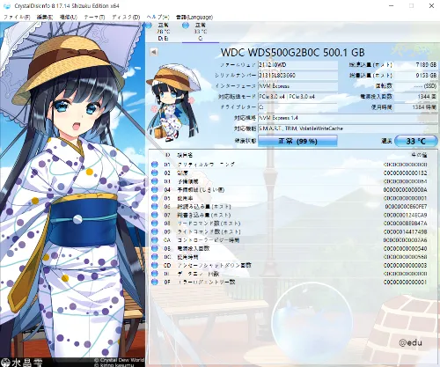Image resolution: width=440 pixels, height=367 pixels.
Task: Click the 正常 (99 %) health status button
Action: [297, 141]
